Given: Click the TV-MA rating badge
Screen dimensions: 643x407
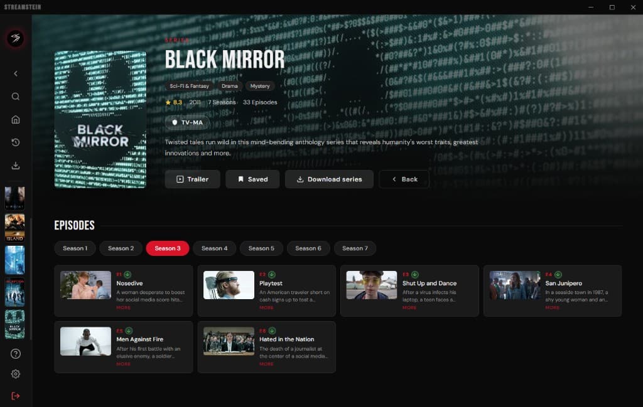Looking at the screenshot, I should point(187,122).
